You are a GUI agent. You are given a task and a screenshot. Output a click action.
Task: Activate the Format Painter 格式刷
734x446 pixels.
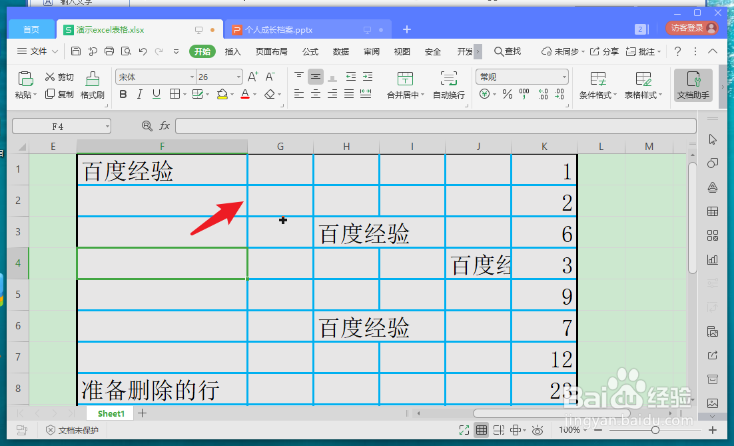(92, 85)
